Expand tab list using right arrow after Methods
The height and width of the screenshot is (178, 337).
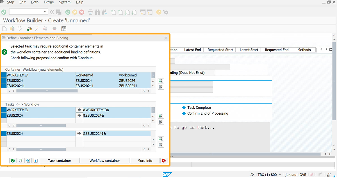pyautogui.click(x=327, y=50)
